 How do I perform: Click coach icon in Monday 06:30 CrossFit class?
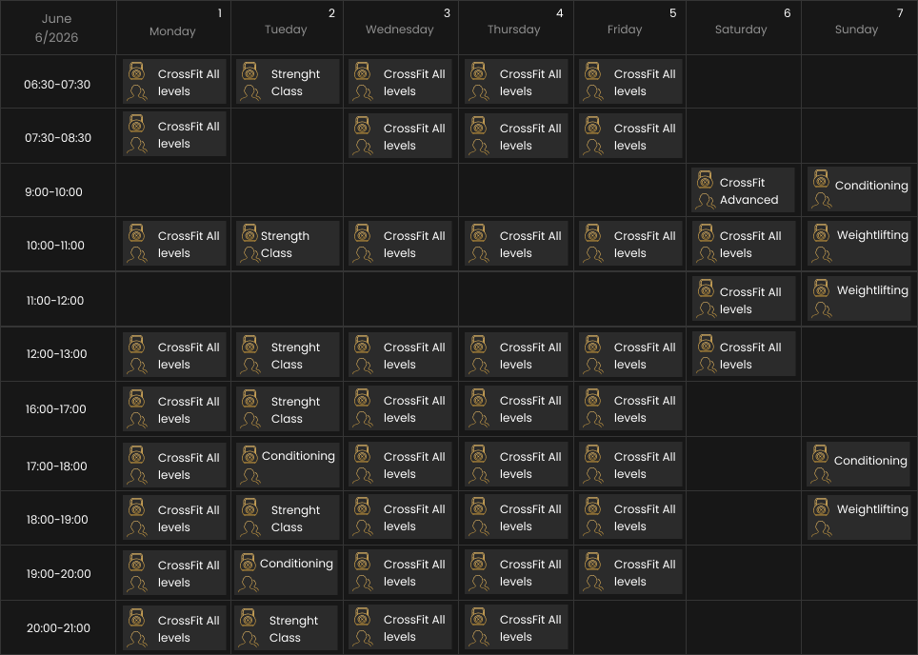point(137,93)
